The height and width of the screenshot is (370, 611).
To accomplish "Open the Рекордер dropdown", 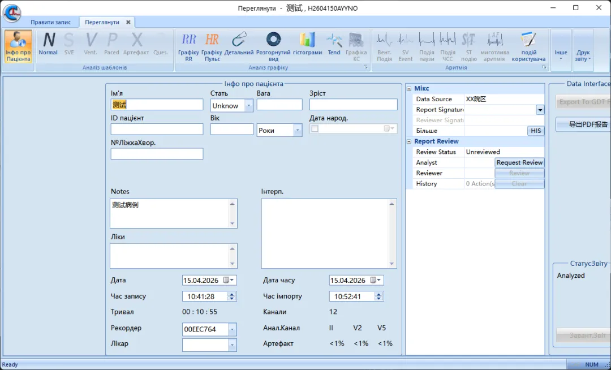I will [232, 329].
